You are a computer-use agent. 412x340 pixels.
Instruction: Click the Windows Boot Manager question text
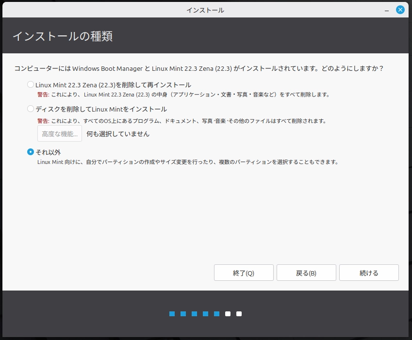click(194, 68)
